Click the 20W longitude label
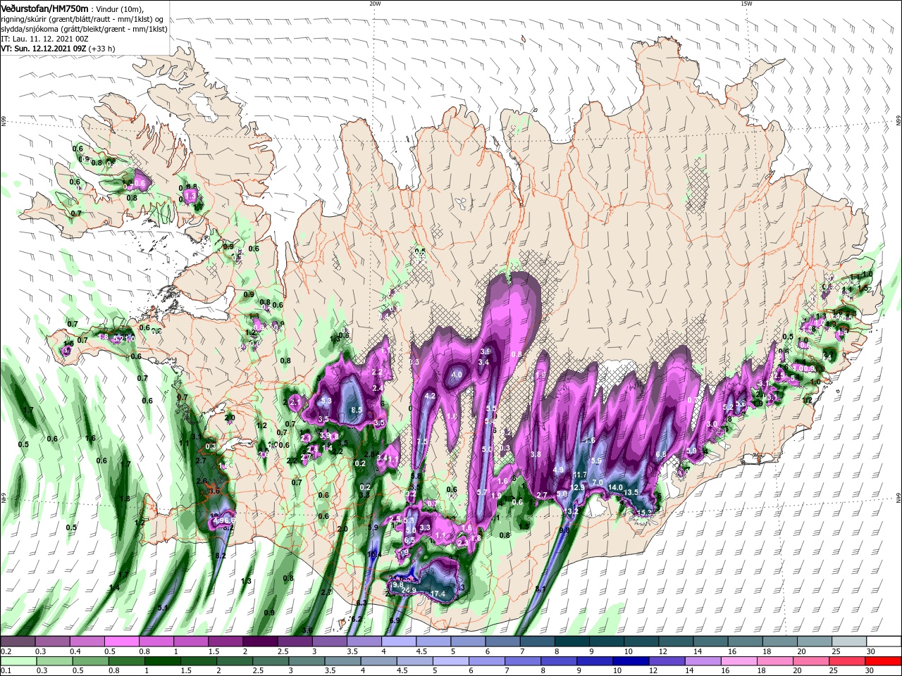 (x=375, y=4)
